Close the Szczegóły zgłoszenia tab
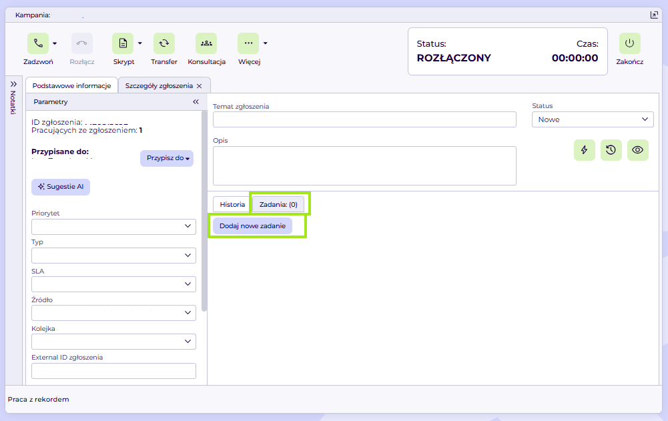 click(x=199, y=86)
